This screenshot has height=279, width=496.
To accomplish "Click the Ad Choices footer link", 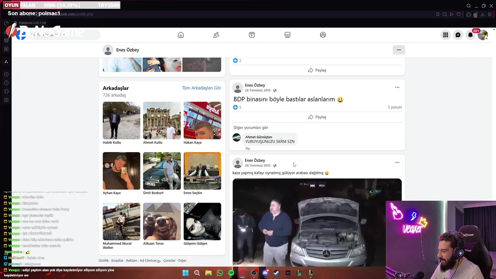I will tap(150, 261).
